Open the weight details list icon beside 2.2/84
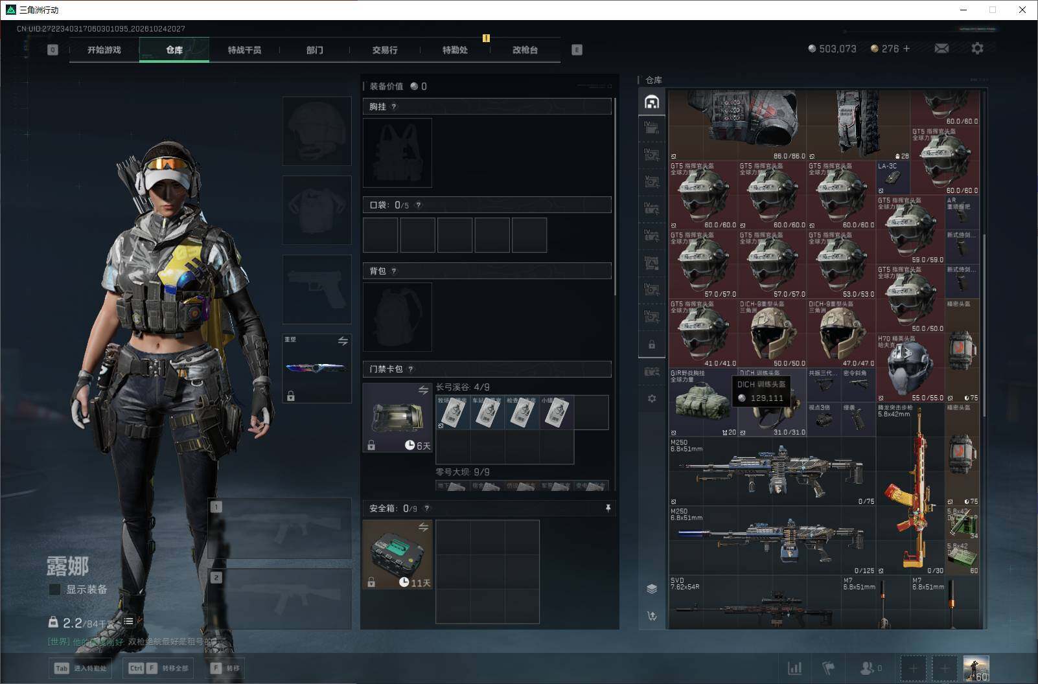Image resolution: width=1038 pixels, height=684 pixels. click(x=129, y=622)
